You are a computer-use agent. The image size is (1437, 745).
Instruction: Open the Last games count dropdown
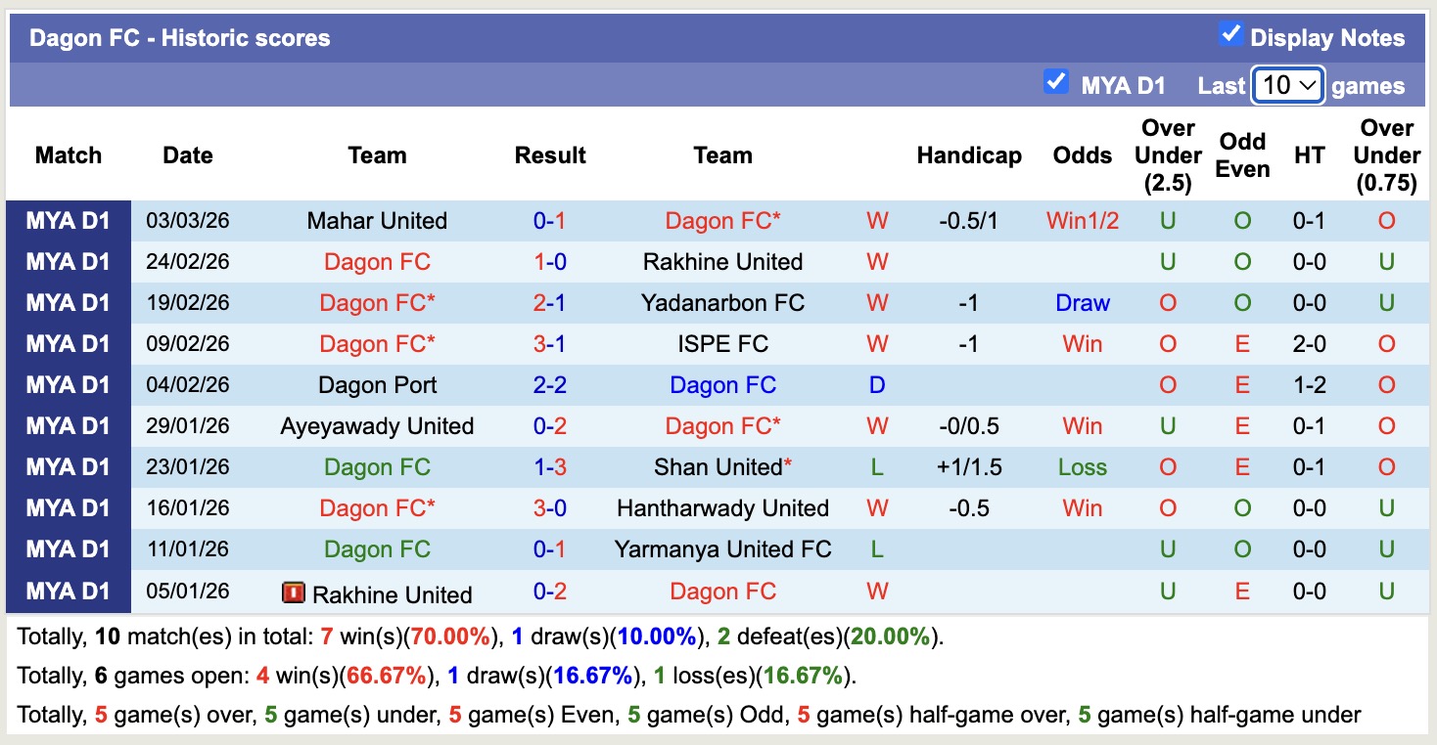coord(1287,85)
